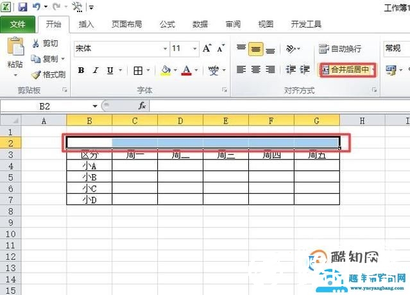Viewport: 410px width, 295px height.
Task: Decrease font size with small A icon
Action: (x=221, y=48)
